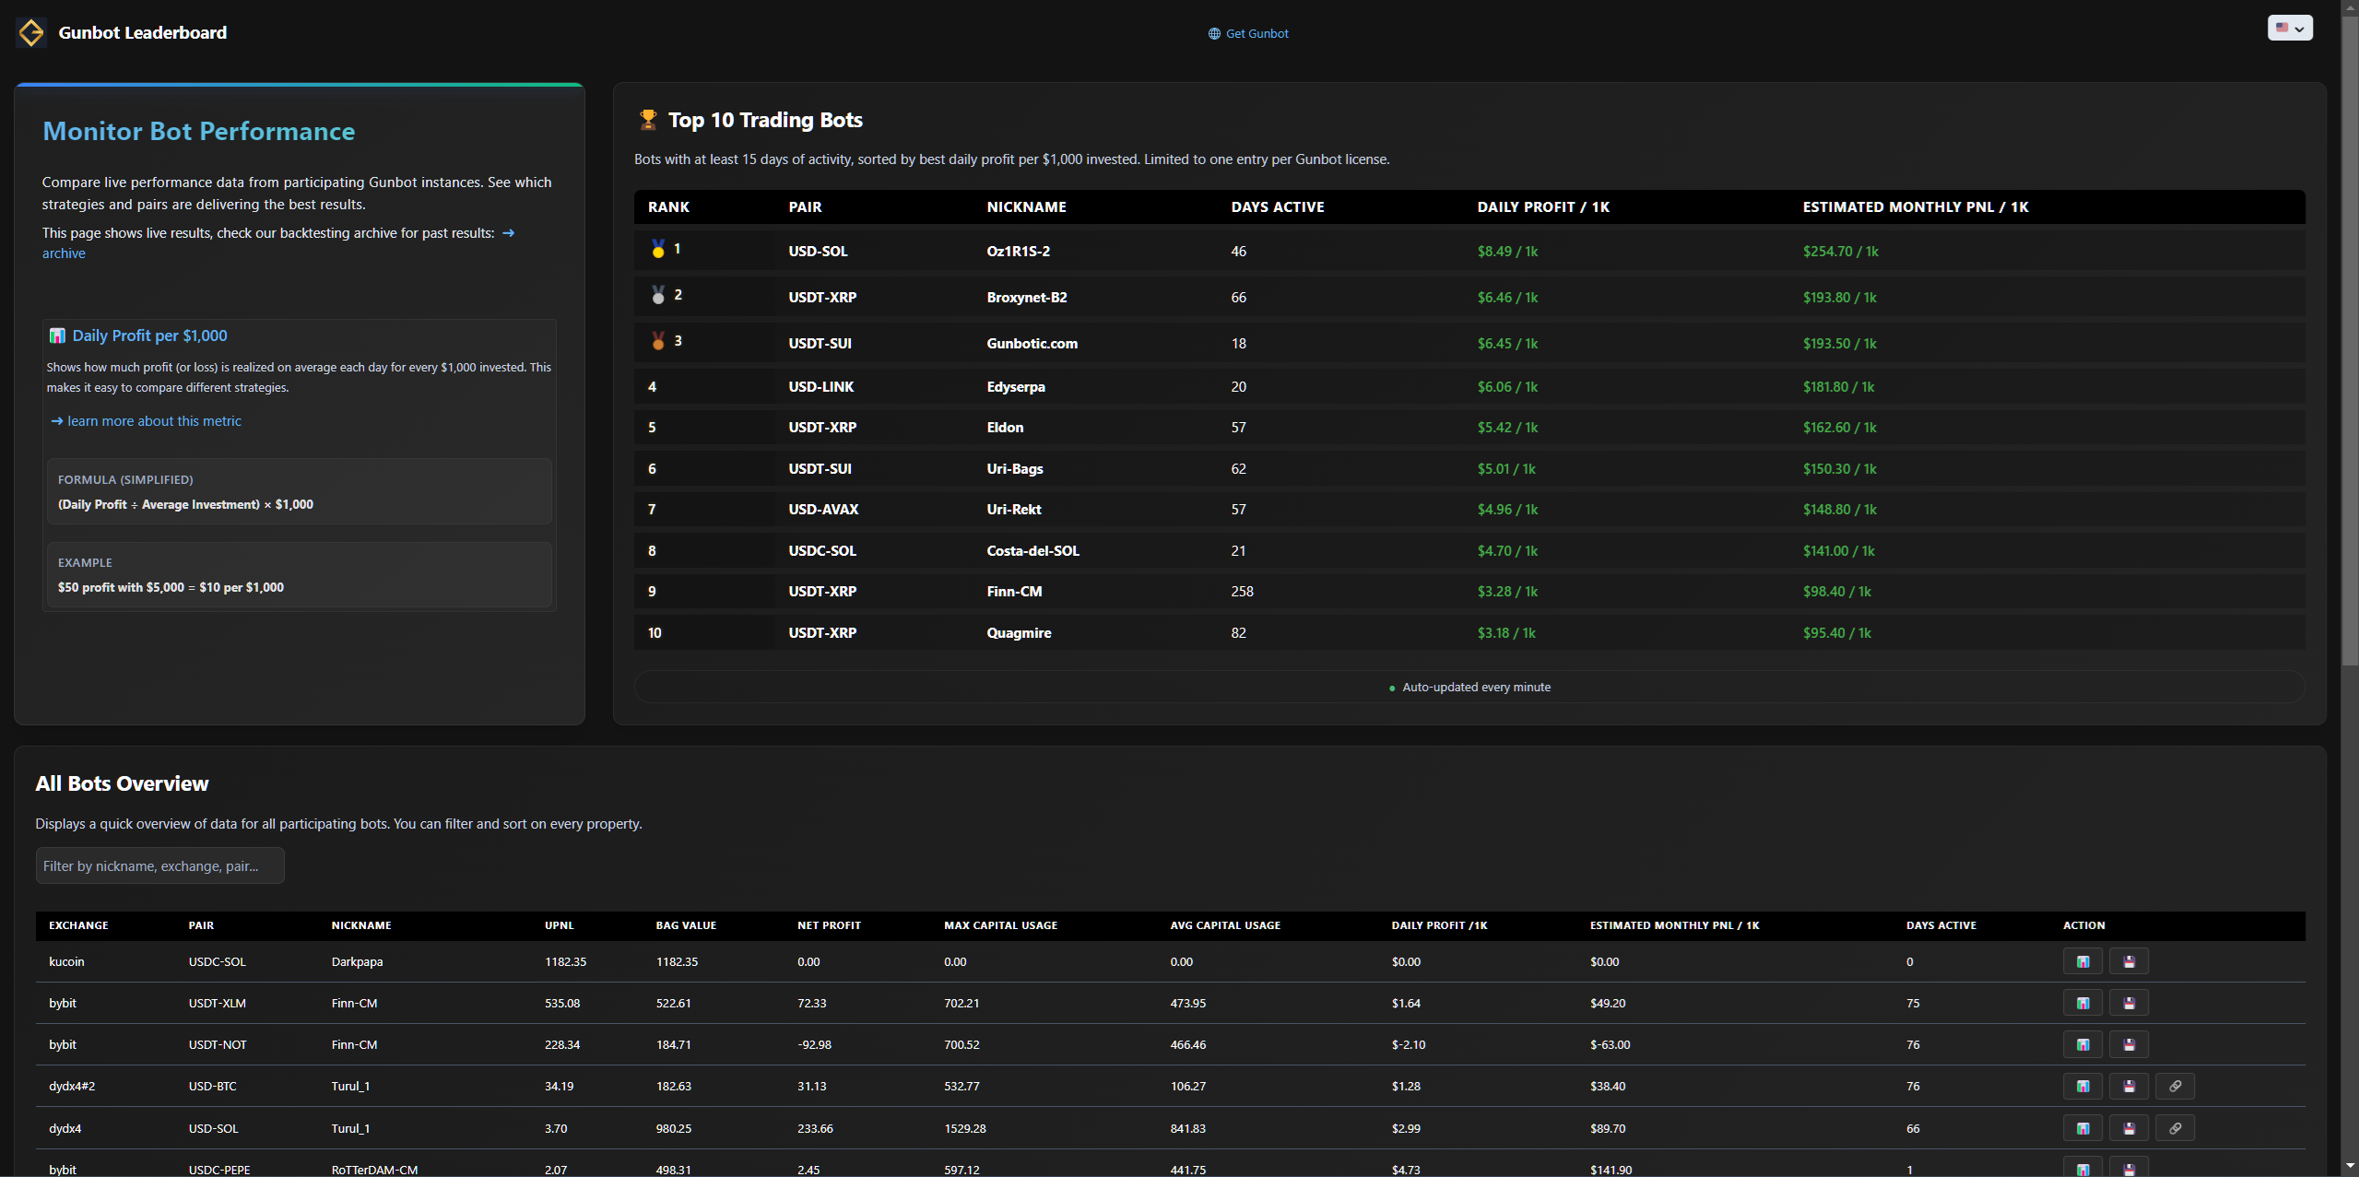Select nickname Edyserpa in top 10
The image size is (2359, 1177).
1016,386
